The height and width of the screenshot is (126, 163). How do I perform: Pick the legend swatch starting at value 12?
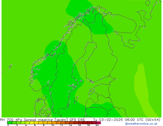tap(63, 123)
